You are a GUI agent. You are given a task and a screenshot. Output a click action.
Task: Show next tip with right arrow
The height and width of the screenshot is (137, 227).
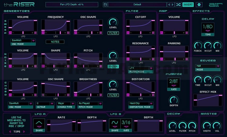pyautogui.click(x=24, y=132)
